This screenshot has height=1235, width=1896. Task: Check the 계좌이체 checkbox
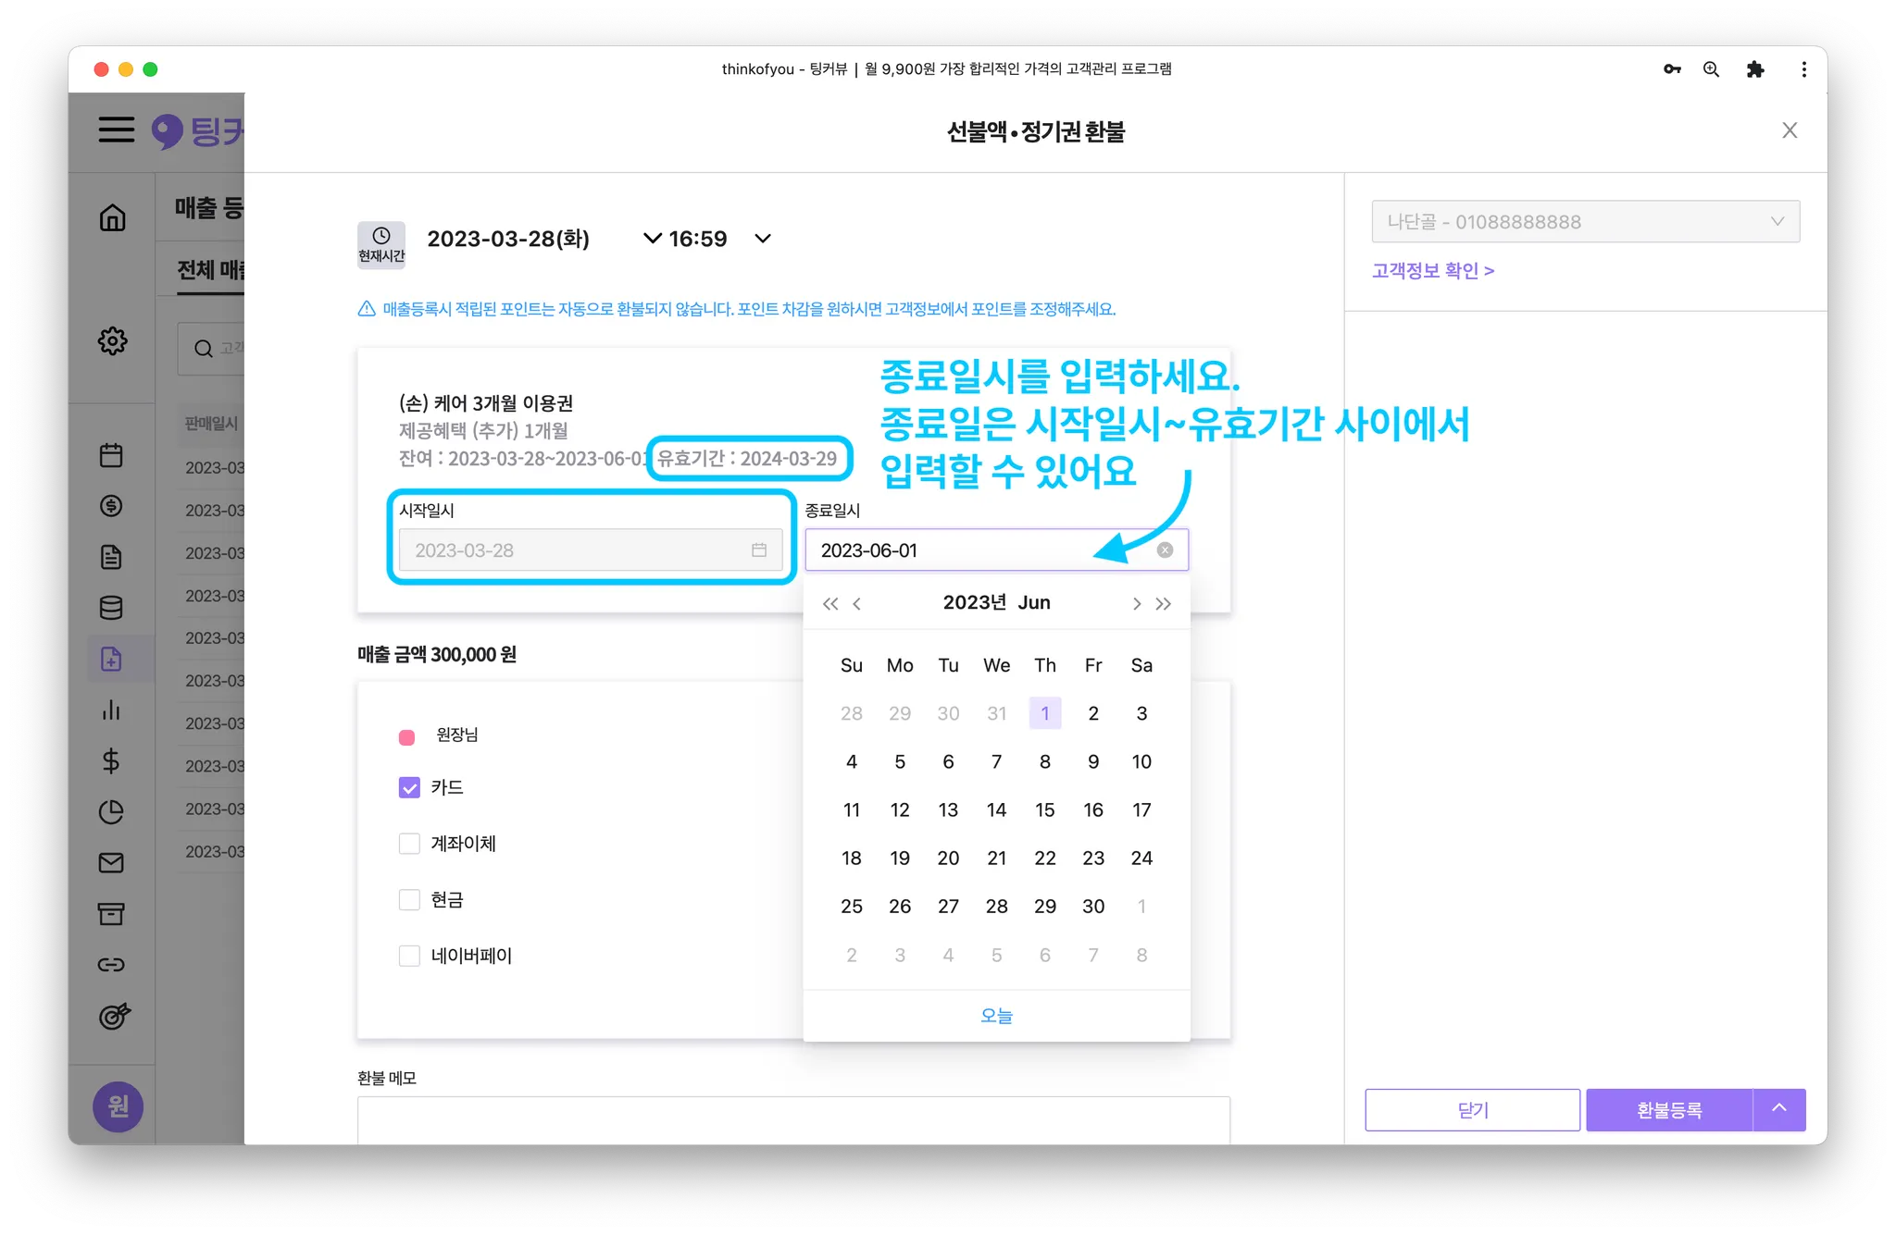(x=409, y=844)
